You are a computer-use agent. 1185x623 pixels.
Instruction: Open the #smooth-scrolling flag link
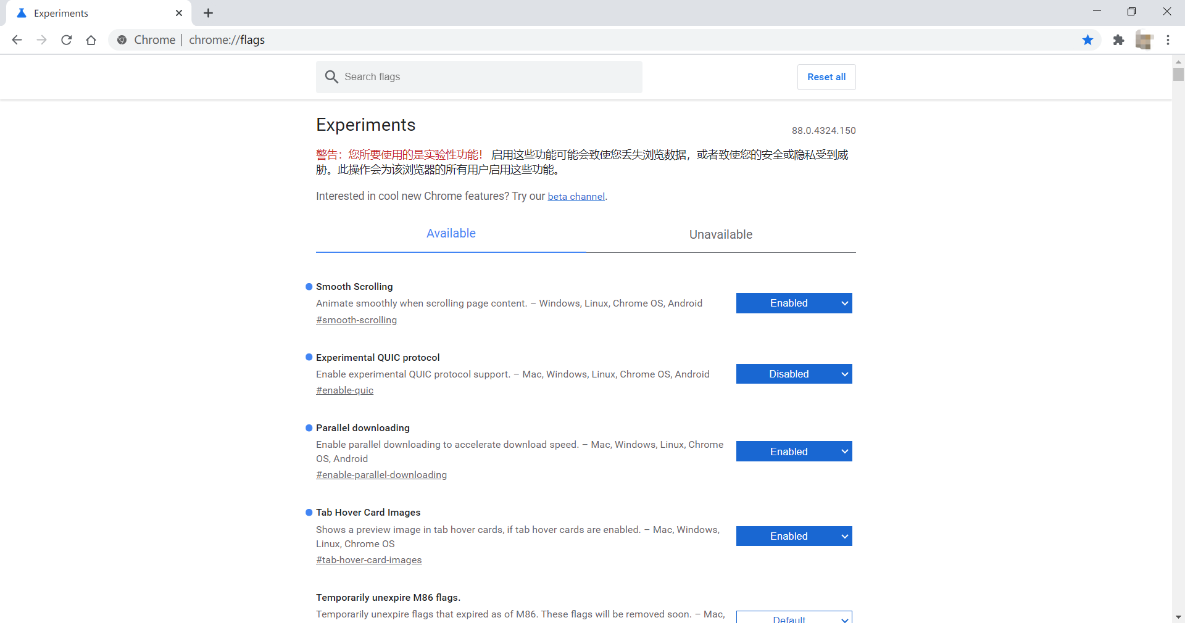click(356, 320)
